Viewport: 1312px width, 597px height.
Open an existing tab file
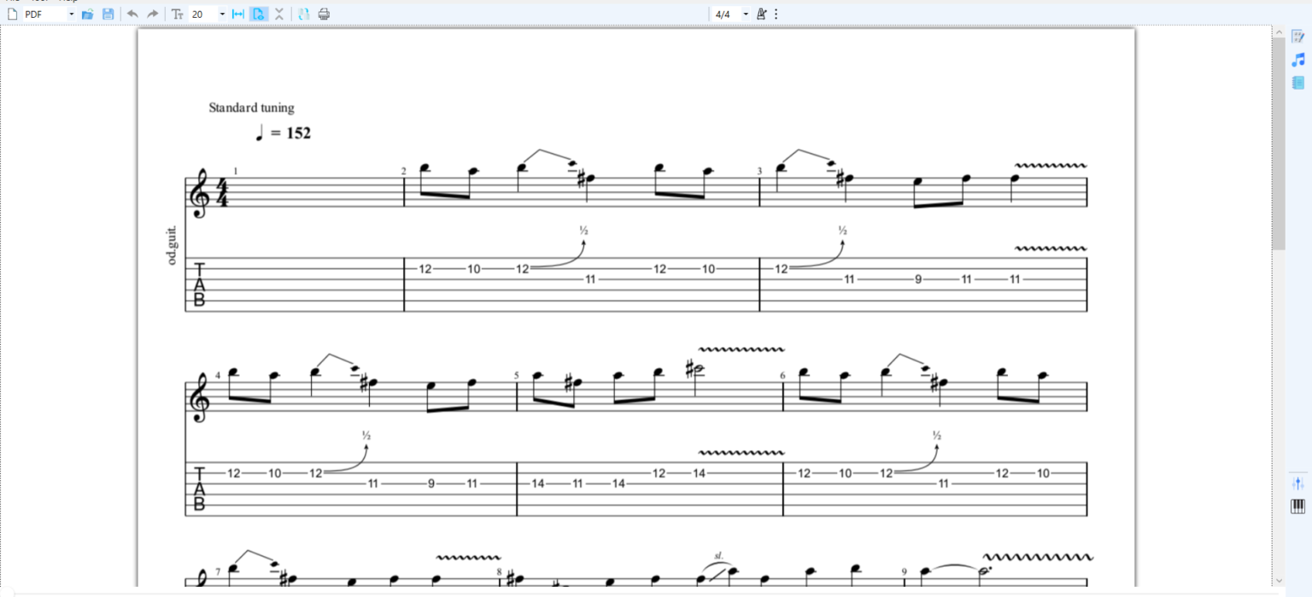(x=88, y=14)
